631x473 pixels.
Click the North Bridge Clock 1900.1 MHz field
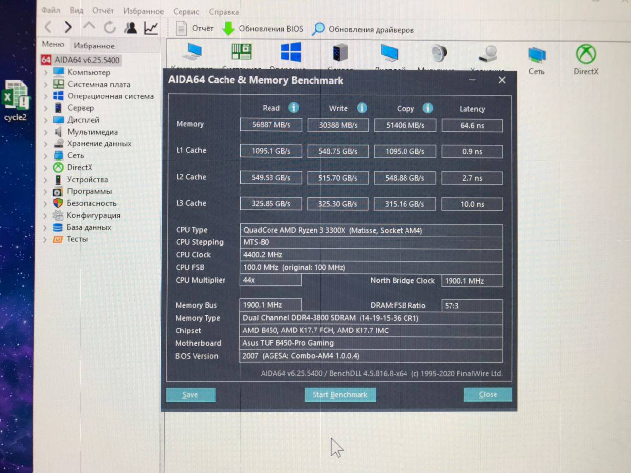coord(472,281)
